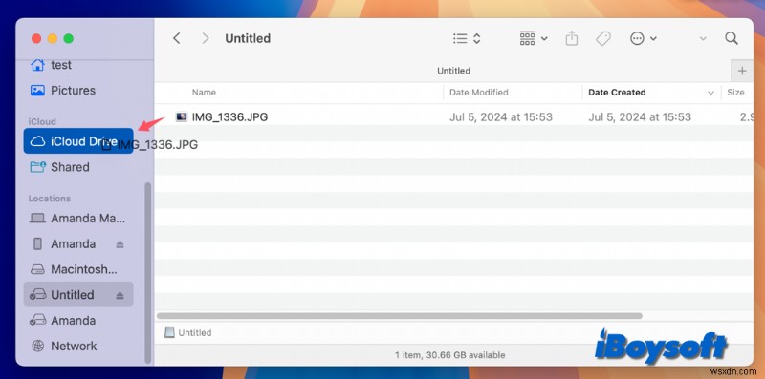
Task: Sort by Name column header
Action: pos(204,92)
